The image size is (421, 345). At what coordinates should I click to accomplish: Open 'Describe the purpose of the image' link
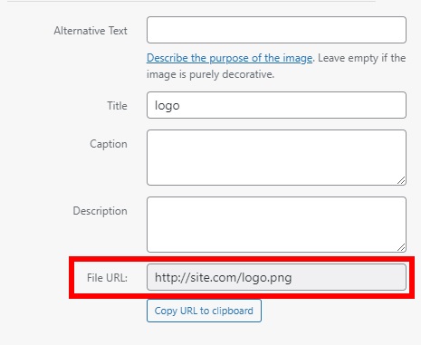229,58
